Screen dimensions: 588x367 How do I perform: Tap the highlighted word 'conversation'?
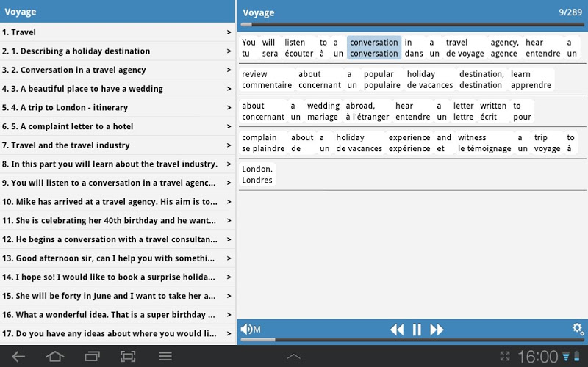pos(374,48)
